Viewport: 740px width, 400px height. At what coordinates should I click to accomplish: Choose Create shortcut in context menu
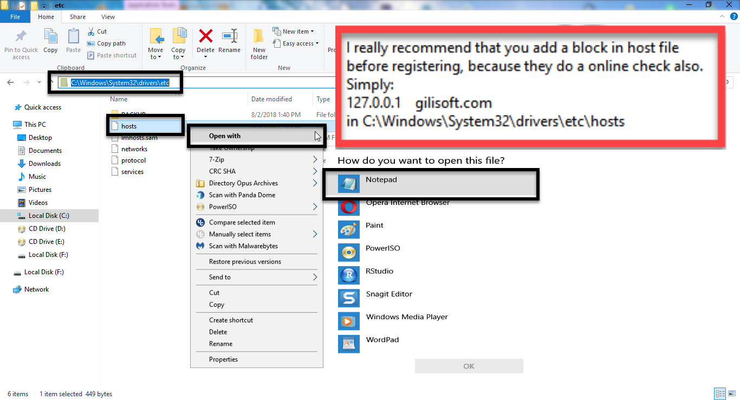[x=256, y=320]
